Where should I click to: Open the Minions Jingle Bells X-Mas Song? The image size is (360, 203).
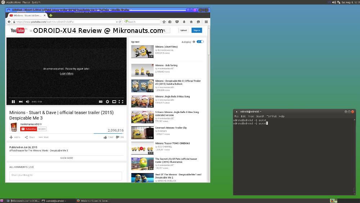(172, 97)
